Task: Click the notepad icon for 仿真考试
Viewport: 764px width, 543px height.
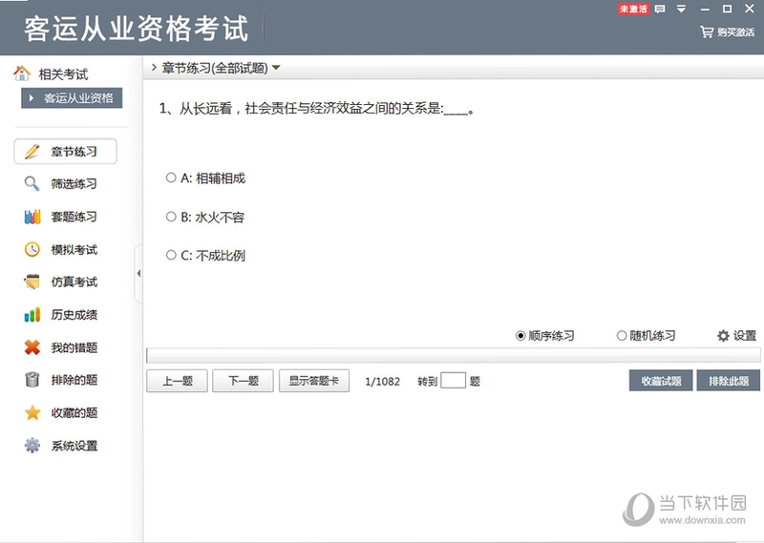Action: pos(32,282)
